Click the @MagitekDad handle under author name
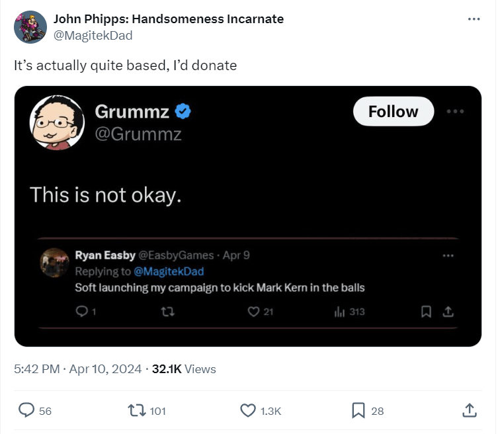Viewport: 502px width, 434px height. pos(93,36)
